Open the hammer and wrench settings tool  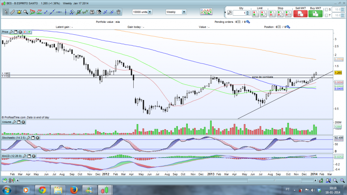click(x=99, y=12)
